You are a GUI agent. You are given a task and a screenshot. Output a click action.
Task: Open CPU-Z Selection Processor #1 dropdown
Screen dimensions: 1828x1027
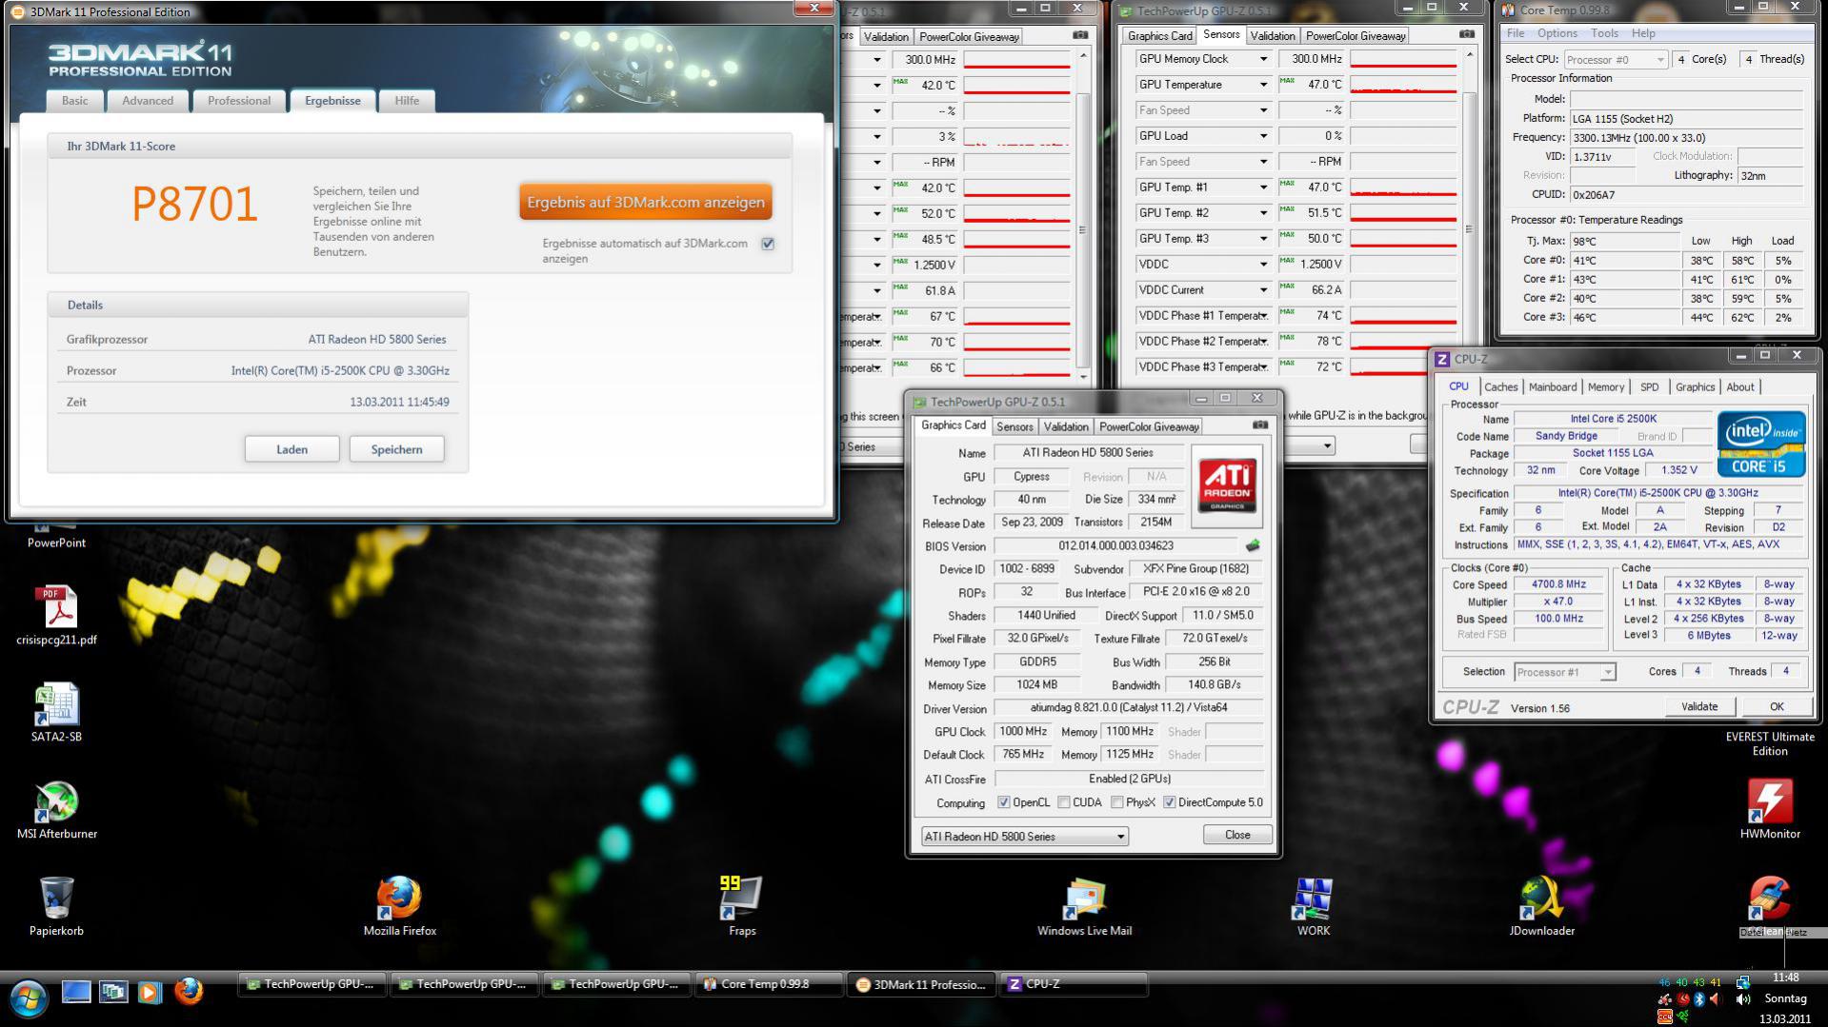tap(1564, 672)
